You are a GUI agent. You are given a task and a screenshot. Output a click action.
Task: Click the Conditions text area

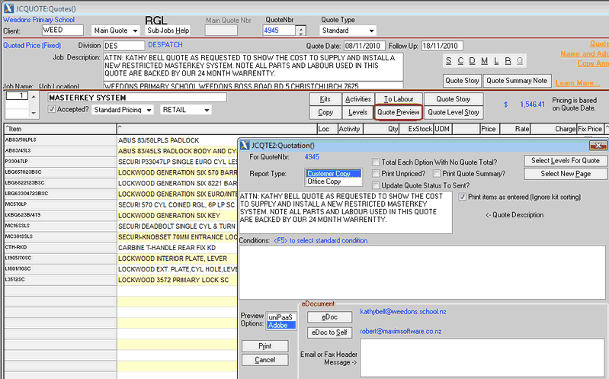[x=422, y=272]
